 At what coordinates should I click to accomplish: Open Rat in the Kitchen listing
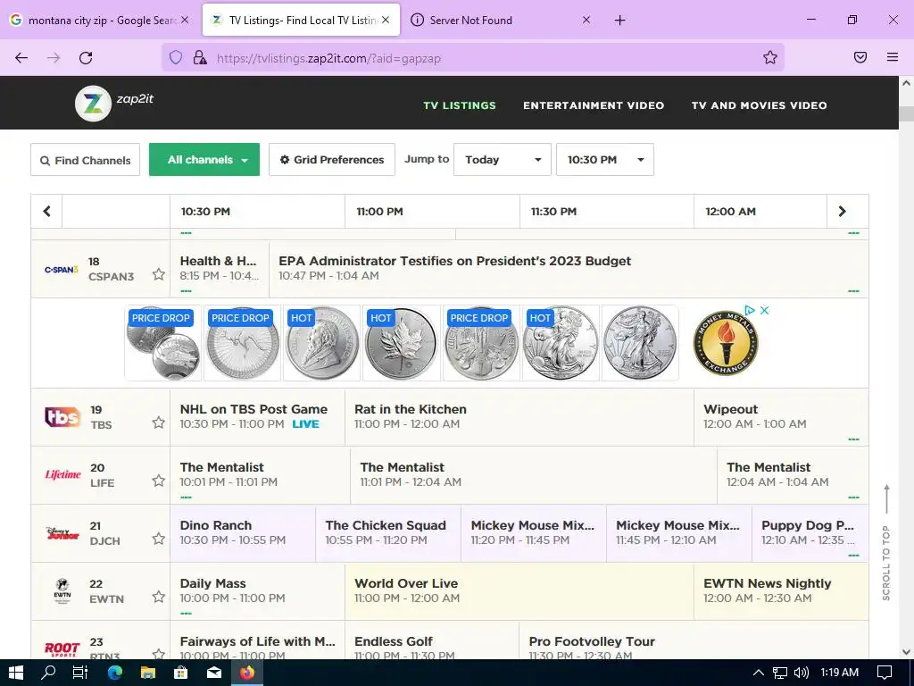pos(519,417)
